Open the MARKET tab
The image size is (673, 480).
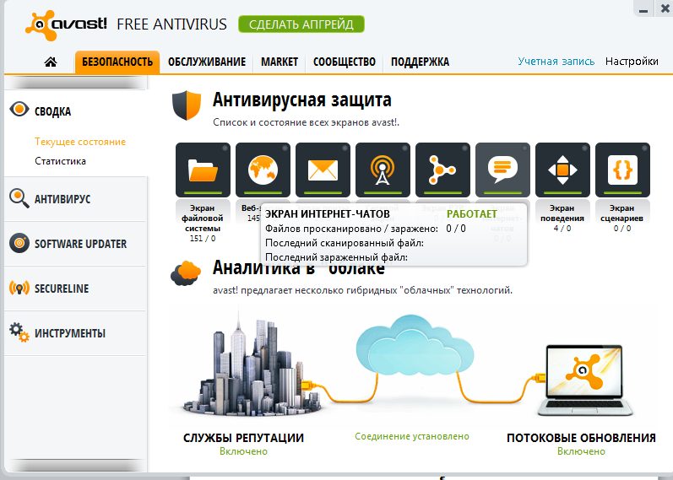pos(280,62)
